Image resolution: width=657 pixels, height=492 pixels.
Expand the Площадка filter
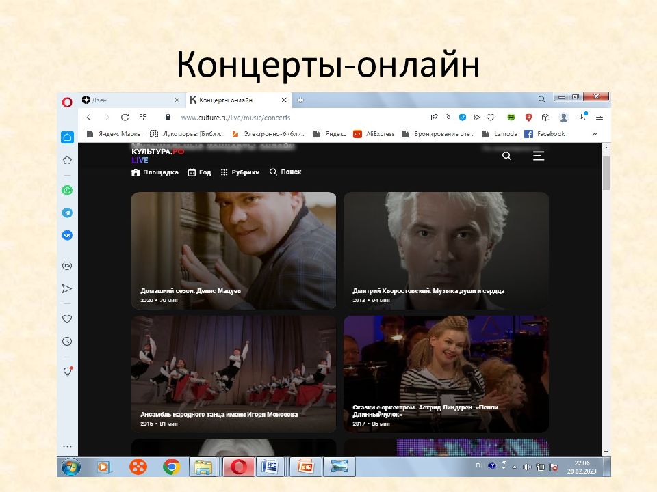point(155,172)
